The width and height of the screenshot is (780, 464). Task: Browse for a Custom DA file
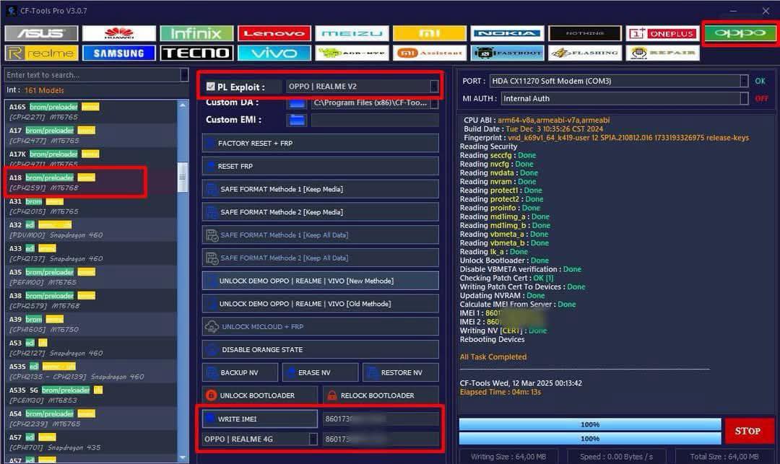point(297,103)
